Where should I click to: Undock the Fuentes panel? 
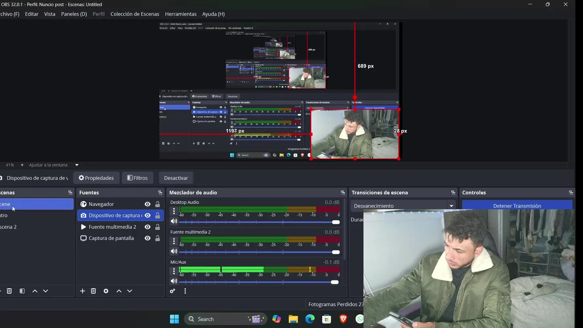[160, 193]
